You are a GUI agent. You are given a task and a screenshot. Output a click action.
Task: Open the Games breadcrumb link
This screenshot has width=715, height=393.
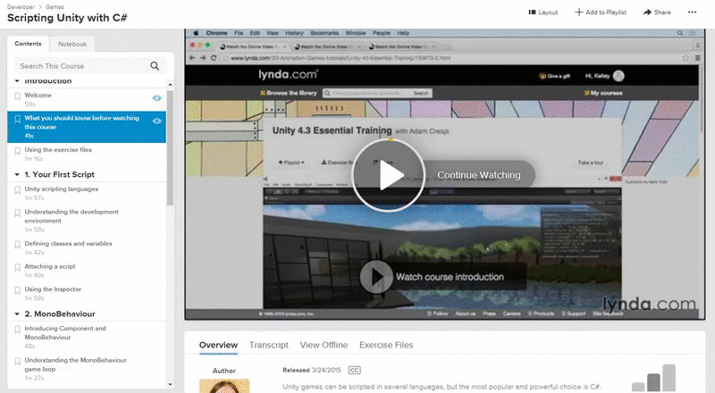pos(55,7)
